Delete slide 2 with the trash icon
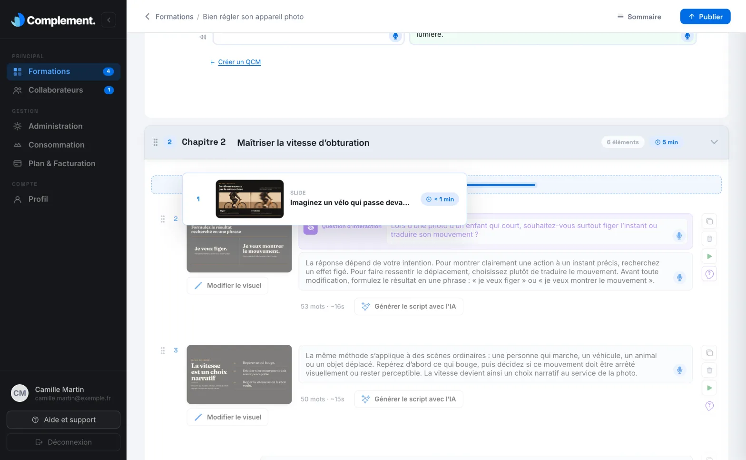The image size is (746, 460). (x=709, y=239)
